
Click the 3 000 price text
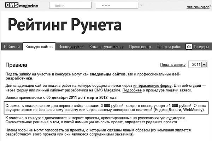click(105, 106)
